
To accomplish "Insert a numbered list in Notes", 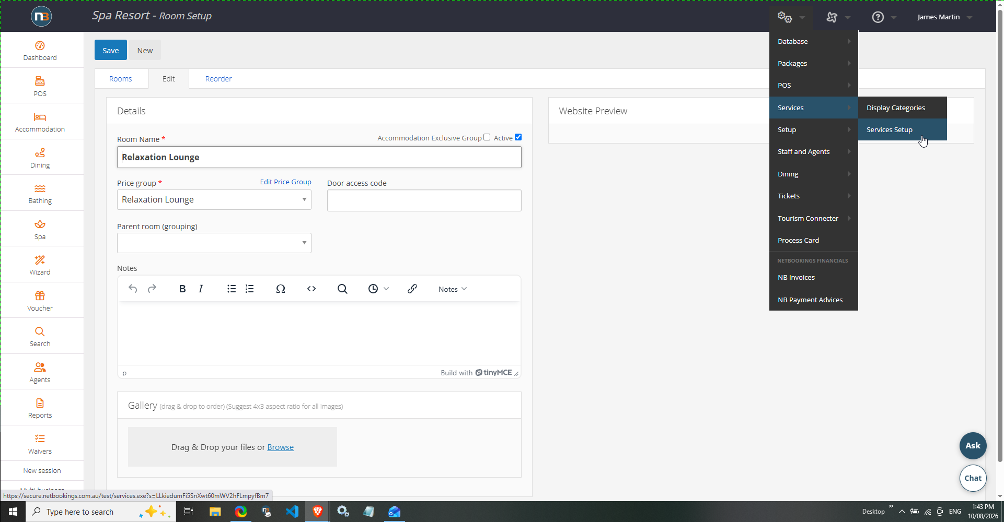I will pos(250,289).
